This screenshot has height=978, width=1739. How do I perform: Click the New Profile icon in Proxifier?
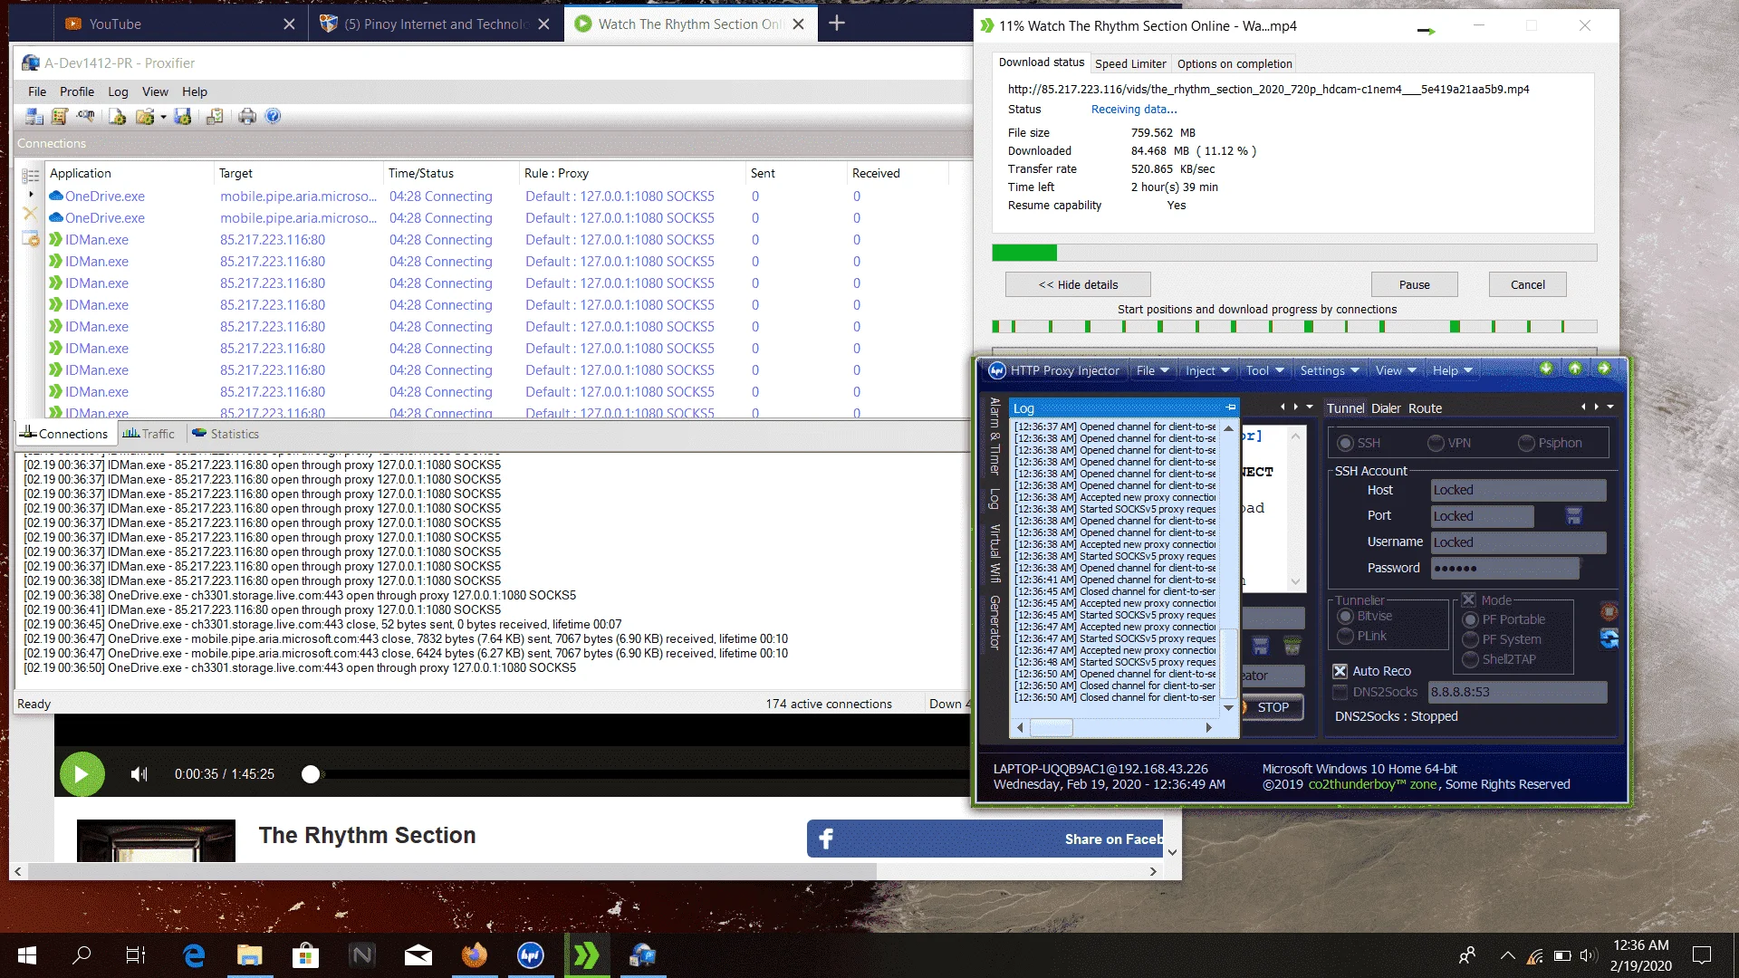[118, 117]
